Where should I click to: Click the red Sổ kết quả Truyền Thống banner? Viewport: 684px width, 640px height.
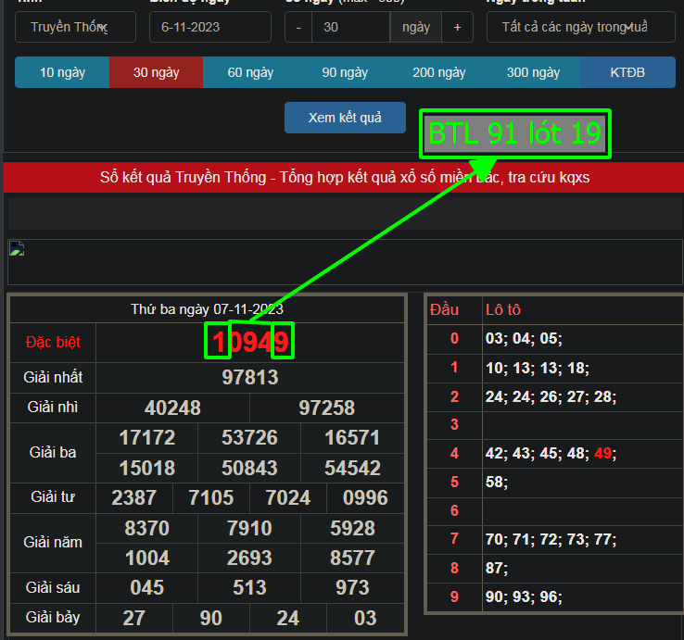(x=344, y=177)
